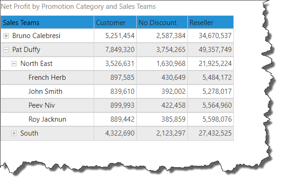
Task: Select the Peev Niv row label
Action: 42,105
